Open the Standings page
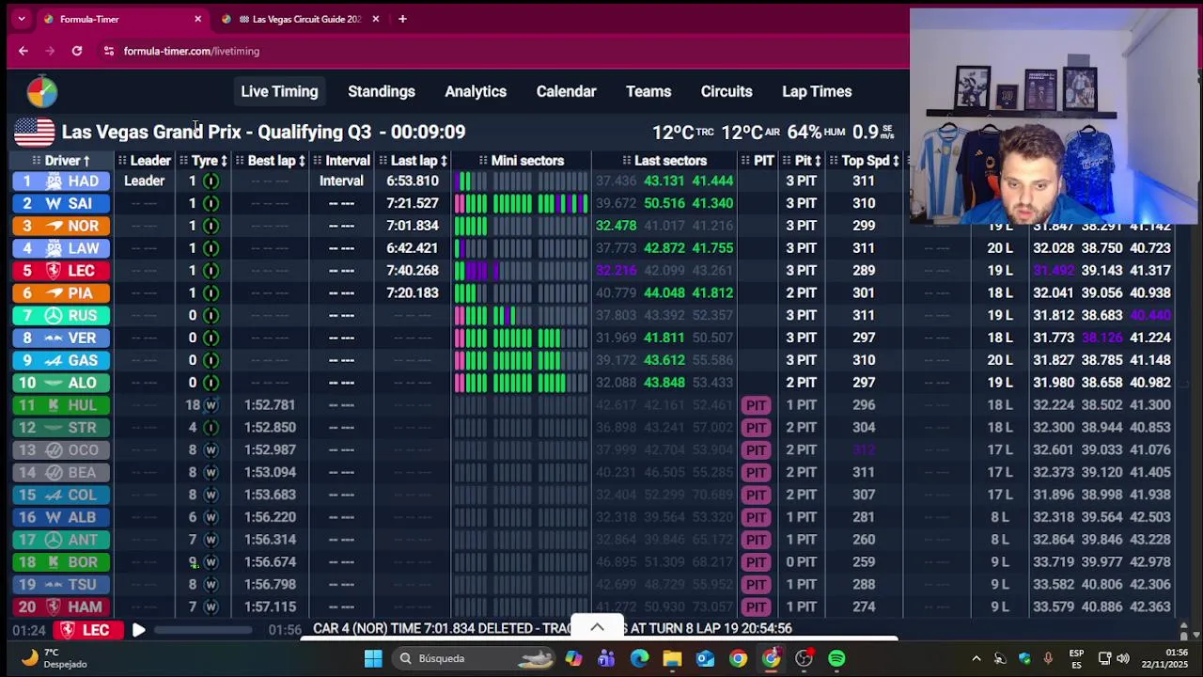The image size is (1203, 677). coord(382,91)
